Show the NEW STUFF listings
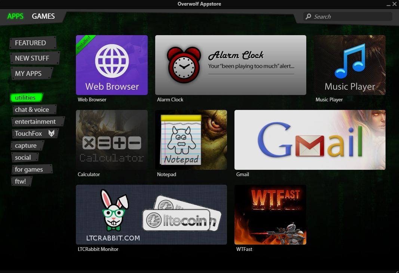This screenshot has height=273, width=399. 32,58
